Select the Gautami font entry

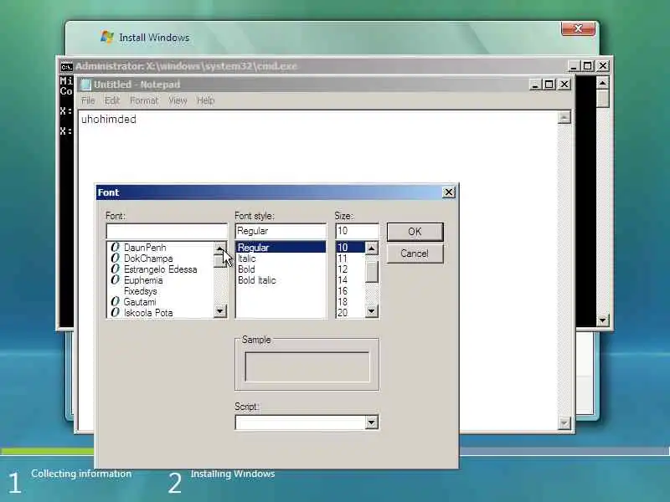click(x=140, y=302)
